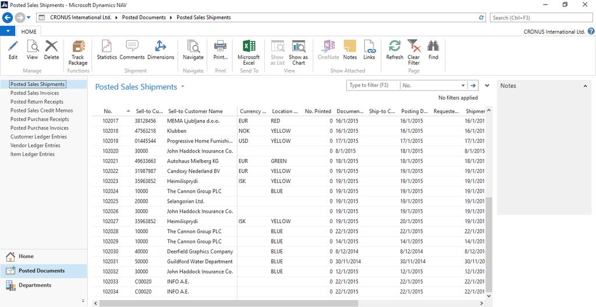Select the Klubben customer row
Screen dimensions: 596x307
point(289,131)
